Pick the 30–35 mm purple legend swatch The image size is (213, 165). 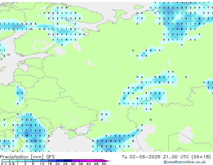click(x=76, y=161)
